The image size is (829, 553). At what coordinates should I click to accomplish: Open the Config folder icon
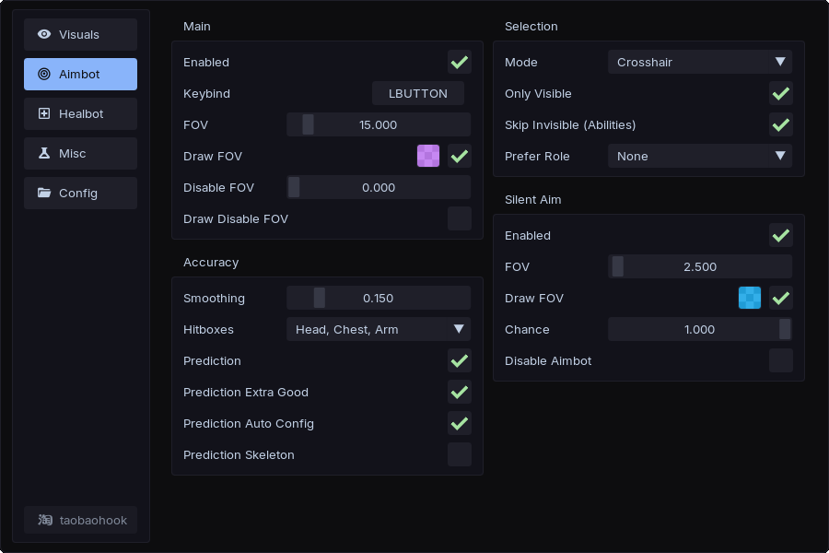44,193
